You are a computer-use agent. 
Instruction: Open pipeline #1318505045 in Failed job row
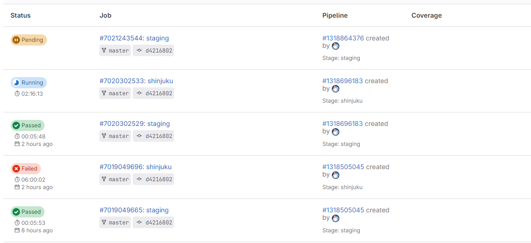(343, 167)
